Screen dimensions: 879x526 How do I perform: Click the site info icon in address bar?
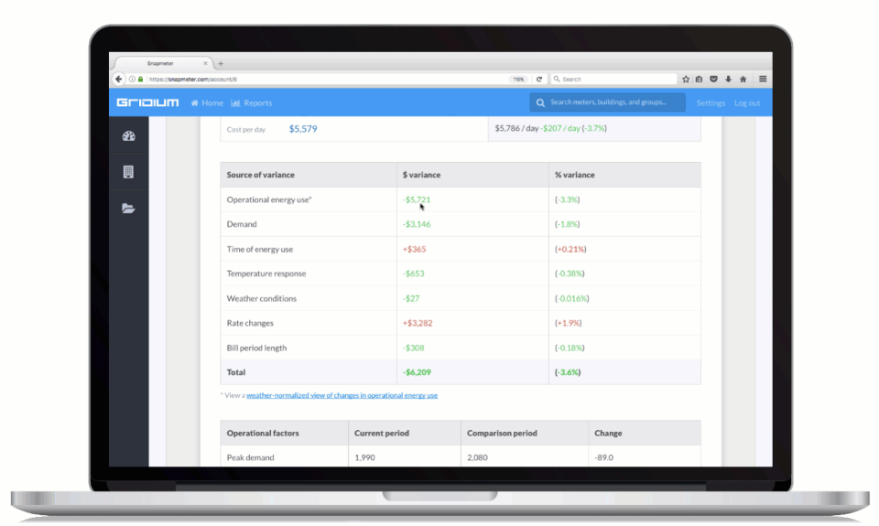132,79
